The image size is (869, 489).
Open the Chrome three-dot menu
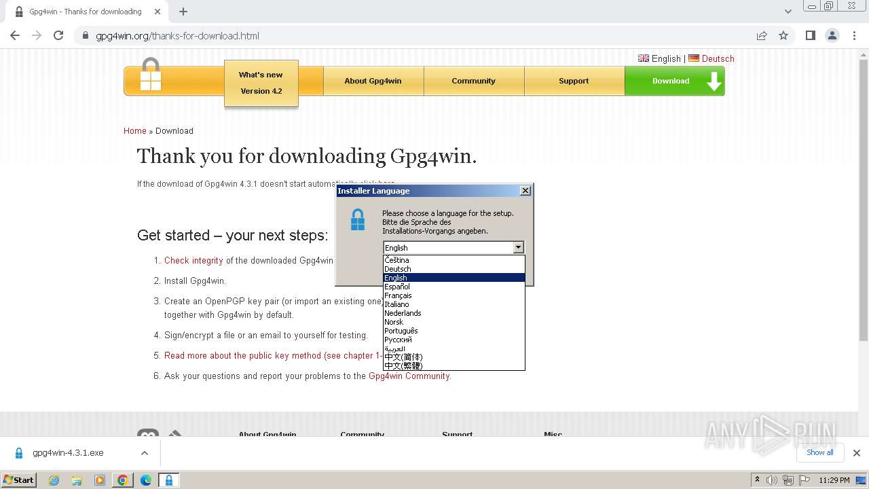pyautogui.click(x=854, y=35)
